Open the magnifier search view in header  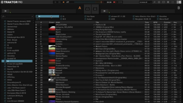155,2
